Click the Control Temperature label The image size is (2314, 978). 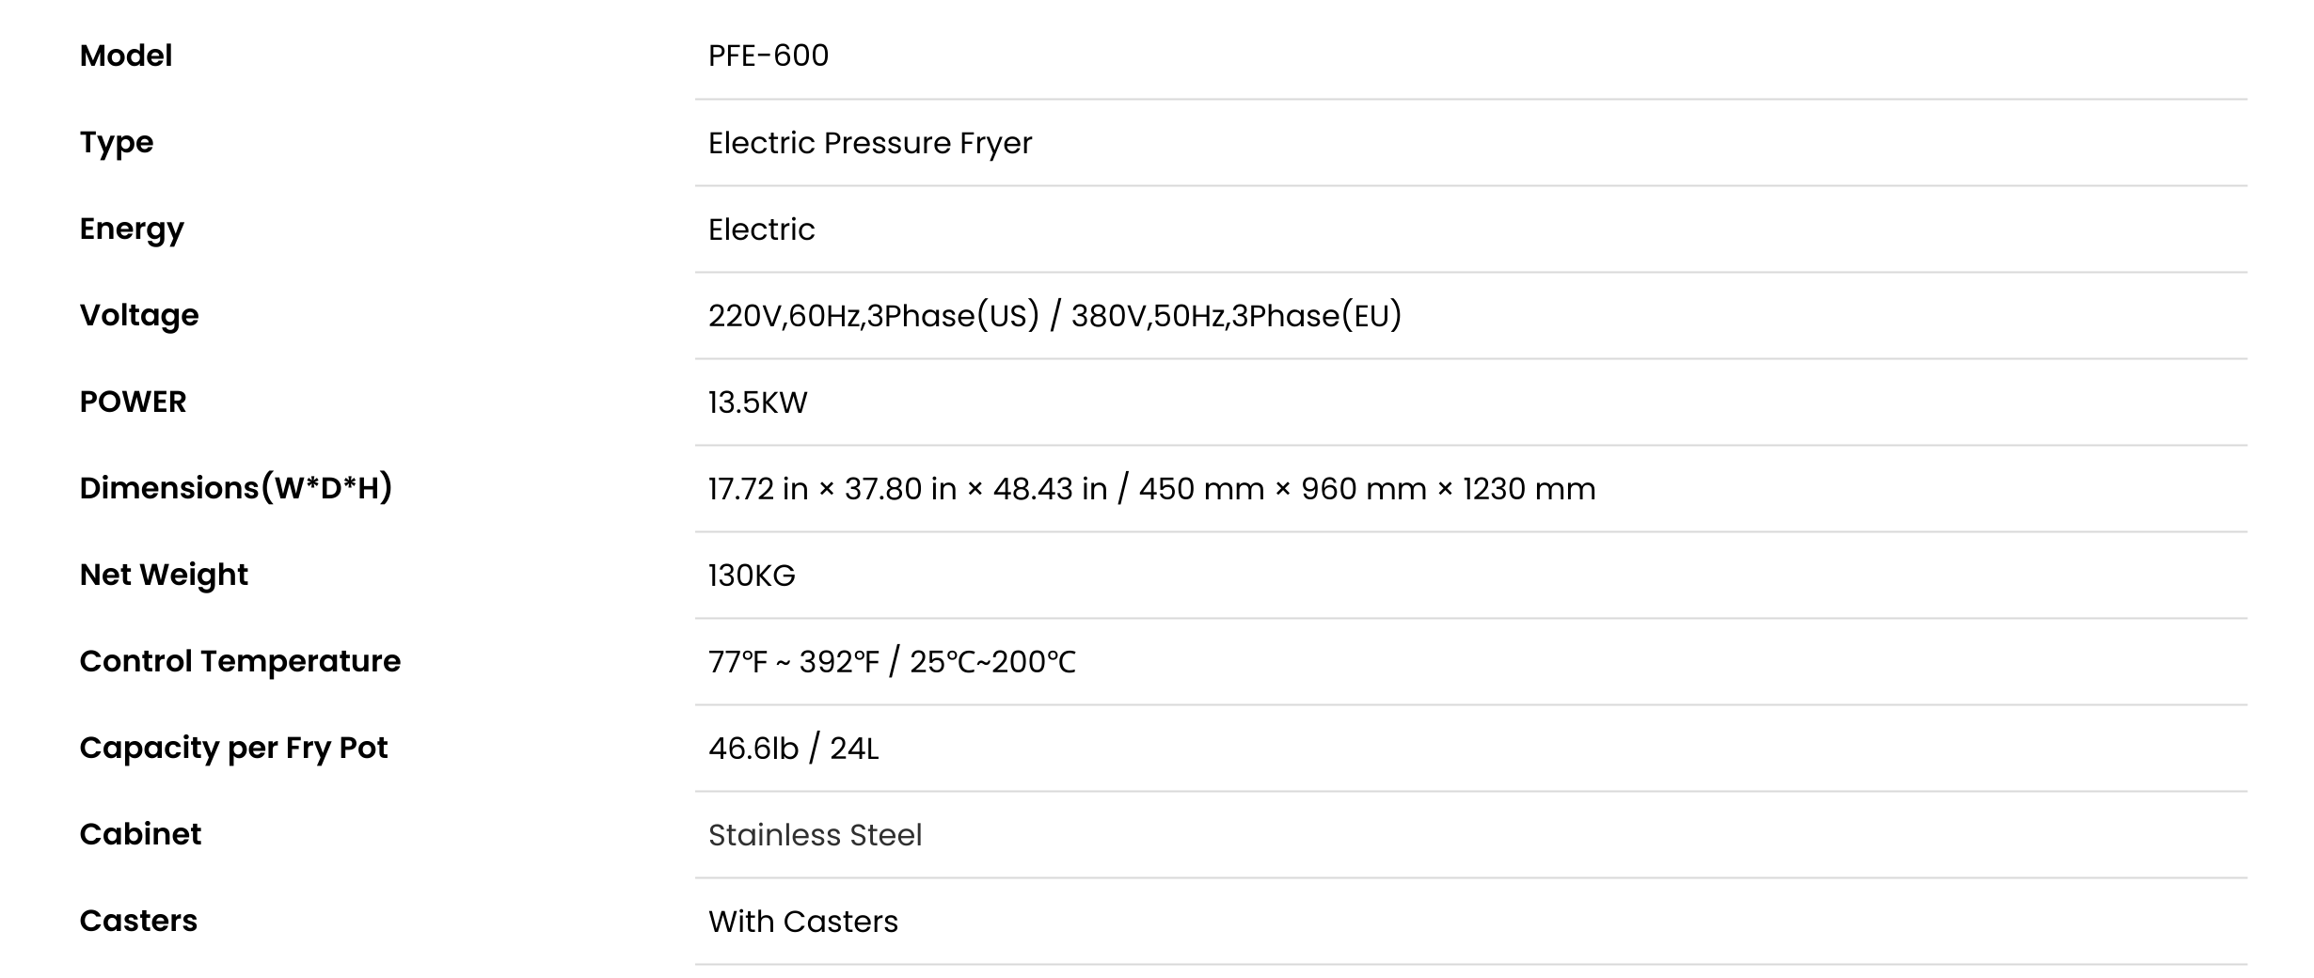click(x=240, y=661)
